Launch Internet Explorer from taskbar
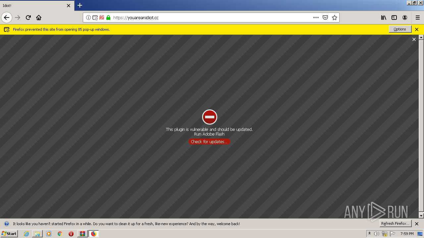 [x=26, y=234]
